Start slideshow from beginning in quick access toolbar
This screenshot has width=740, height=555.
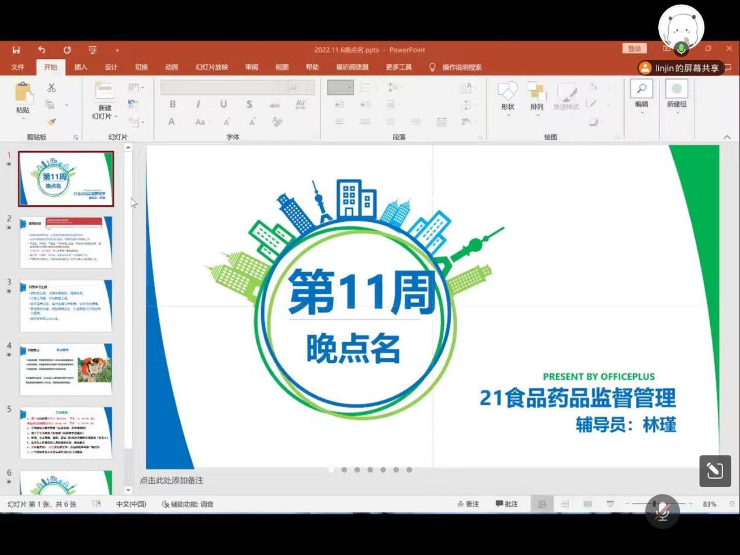(x=93, y=50)
